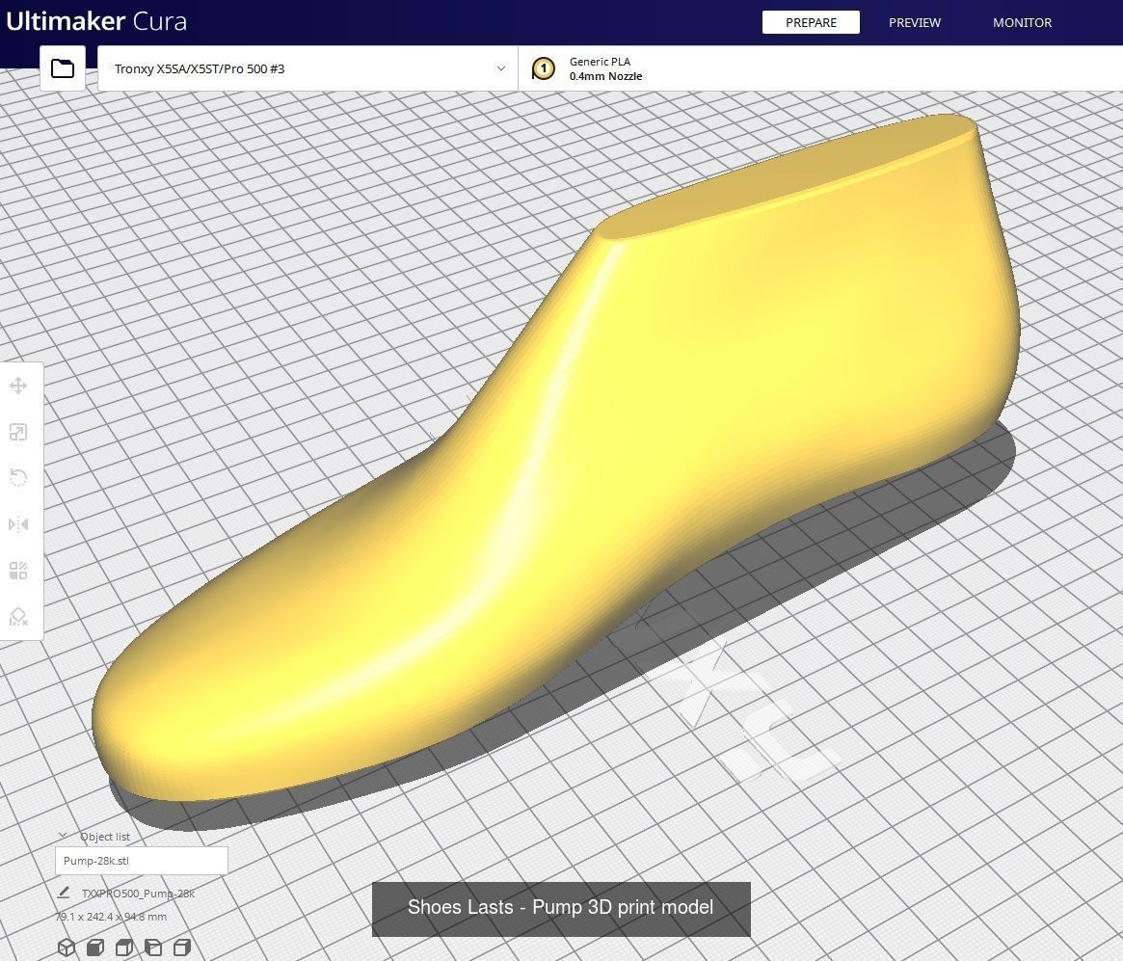Switch to 3D view camera preset
Image resolution: width=1123 pixels, height=961 pixels.
coord(67,948)
